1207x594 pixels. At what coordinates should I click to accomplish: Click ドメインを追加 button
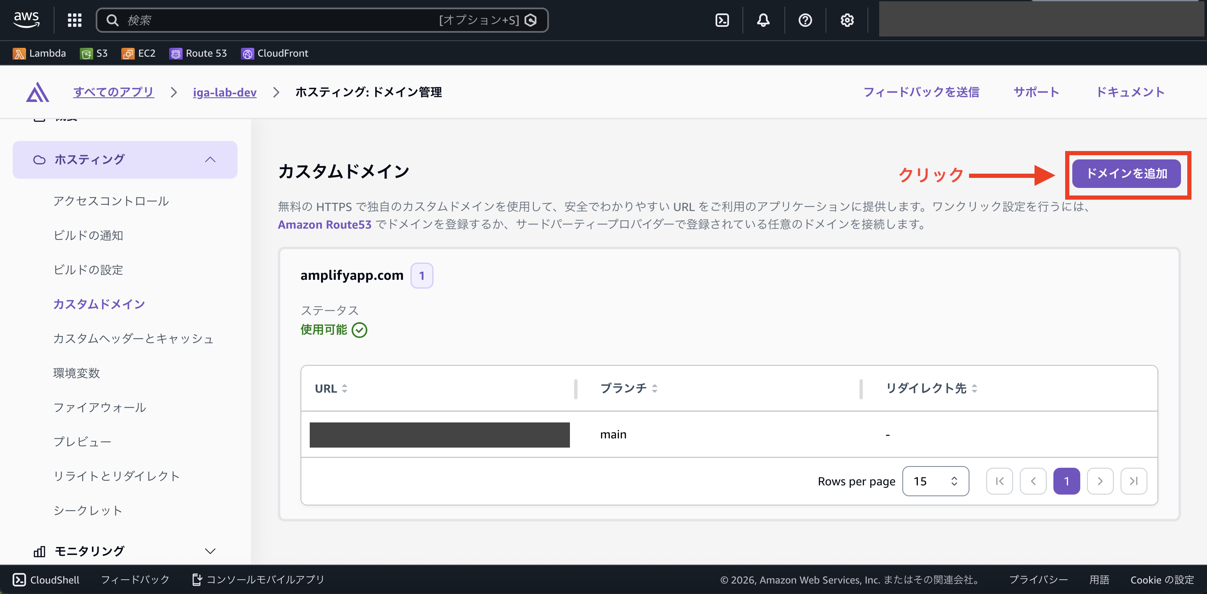pos(1126,173)
